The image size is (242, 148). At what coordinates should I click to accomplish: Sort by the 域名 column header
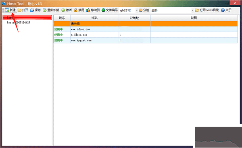point(95,18)
